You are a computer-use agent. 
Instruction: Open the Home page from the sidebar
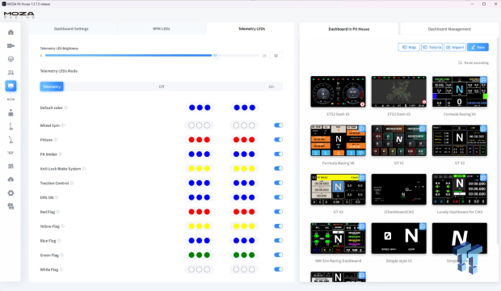11,32
